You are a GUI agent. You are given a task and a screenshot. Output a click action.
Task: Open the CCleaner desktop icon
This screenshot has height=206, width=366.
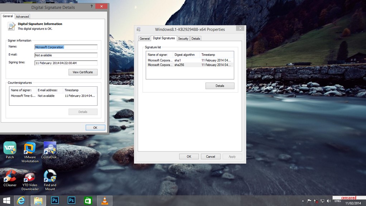tap(10, 178)
